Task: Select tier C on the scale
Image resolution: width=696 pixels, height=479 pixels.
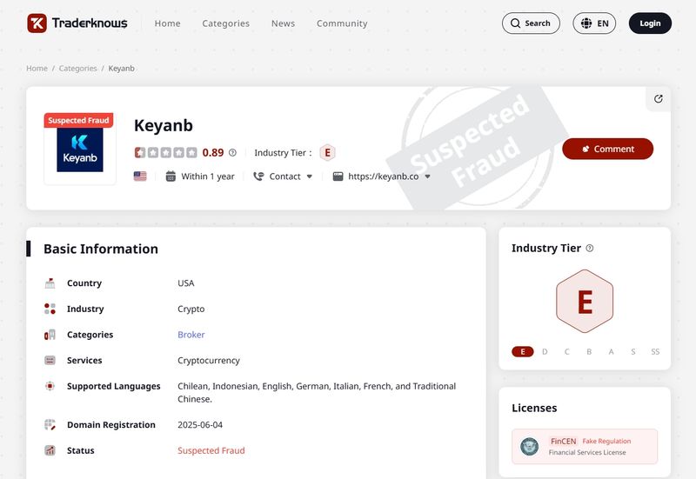Action: [567, 352]
